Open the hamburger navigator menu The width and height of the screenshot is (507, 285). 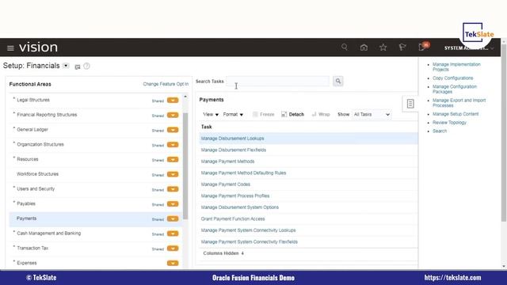point(10,48)
